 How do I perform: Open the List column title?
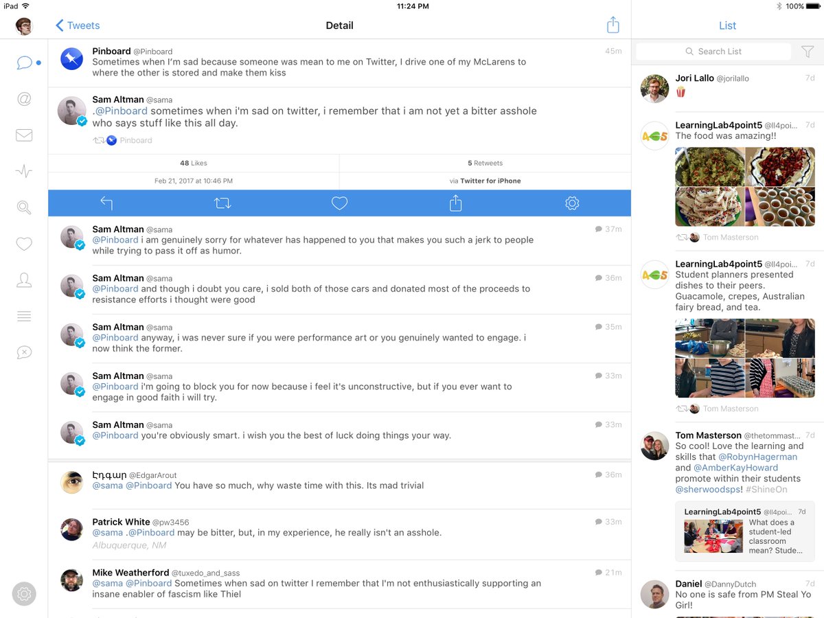click(727, 25)
